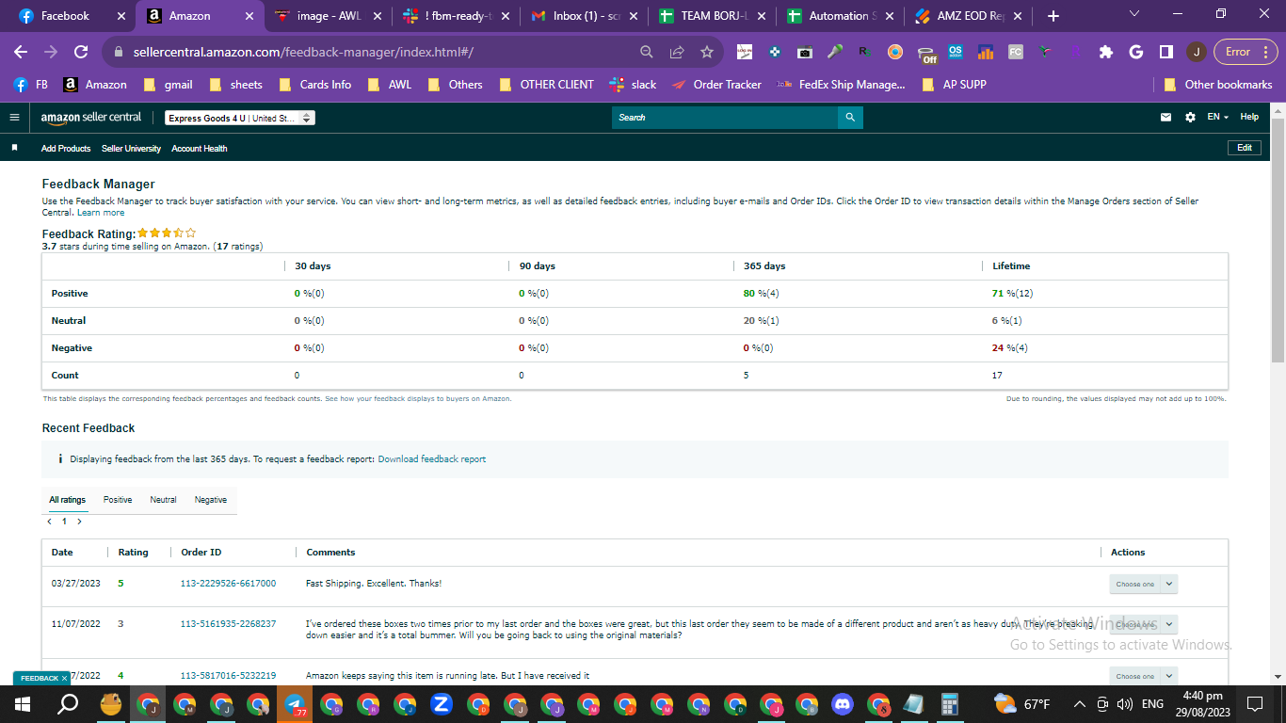Open the Chrome profile avatar J
Viewport: 1286px width, 723px height.
1197,52
